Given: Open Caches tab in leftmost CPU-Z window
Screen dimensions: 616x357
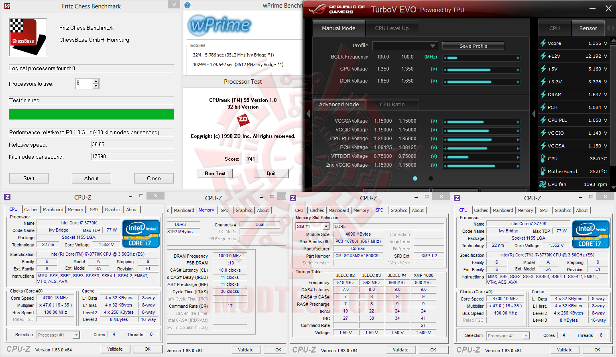Looking at the screenshot, I should [x=31, y=210].
